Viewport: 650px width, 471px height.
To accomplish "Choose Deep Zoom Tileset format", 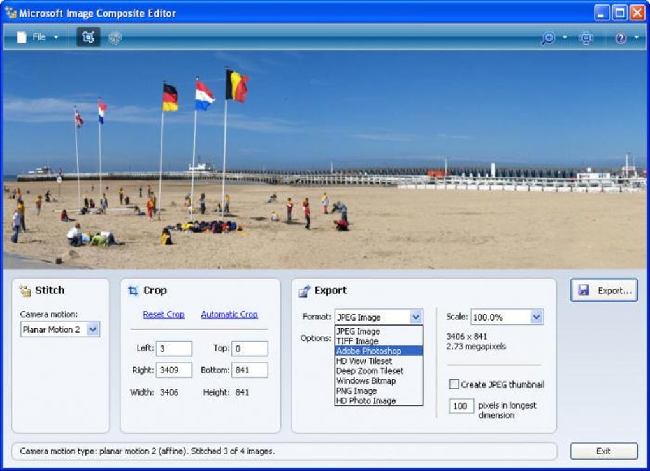I will pyautogui.click(x=379, y=371).
